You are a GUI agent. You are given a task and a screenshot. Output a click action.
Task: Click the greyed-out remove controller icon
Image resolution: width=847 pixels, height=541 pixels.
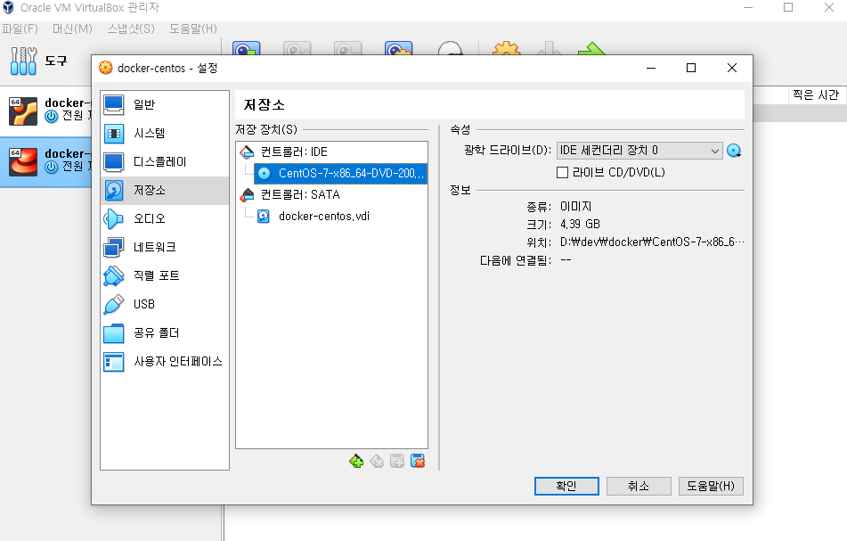click(x=377, y=461)
